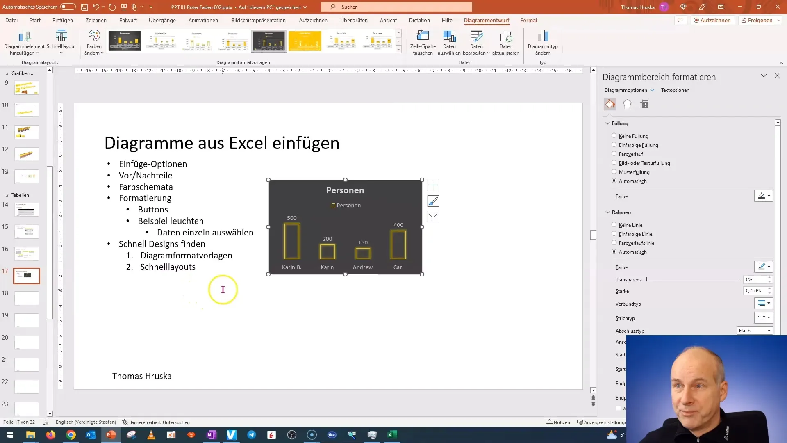Toggle Keine Linie border option
The width and height of the screenshot is (787, 443).
(614, 224)
